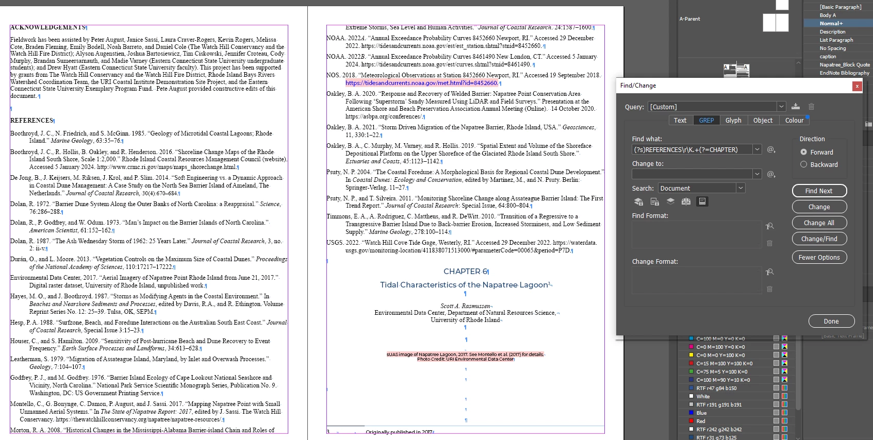Click RGB mode icon on White swatch row
This screenshot has width=873, height=440.
coord(784,396)
